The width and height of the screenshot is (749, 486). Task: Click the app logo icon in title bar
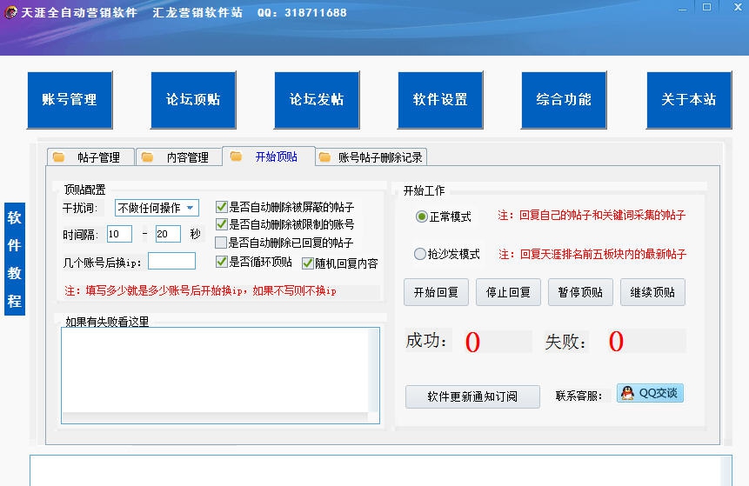10,12
